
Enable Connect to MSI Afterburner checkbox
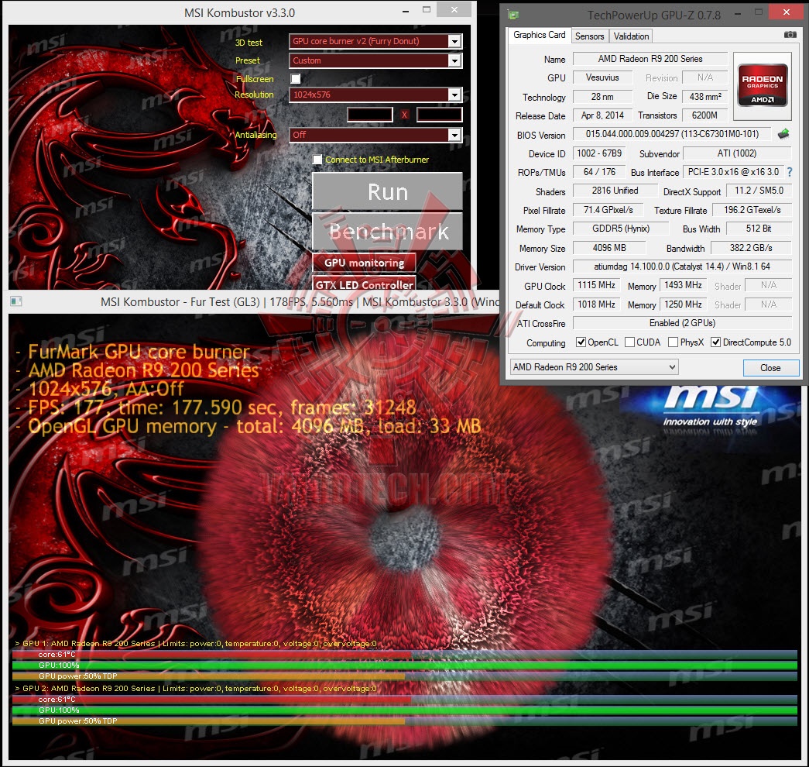click(317, 160)
